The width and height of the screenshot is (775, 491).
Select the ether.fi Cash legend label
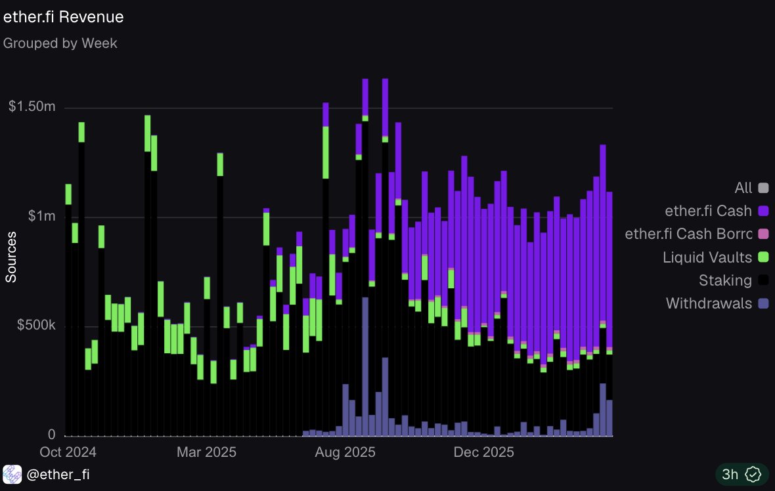click(x=708, y=211)
